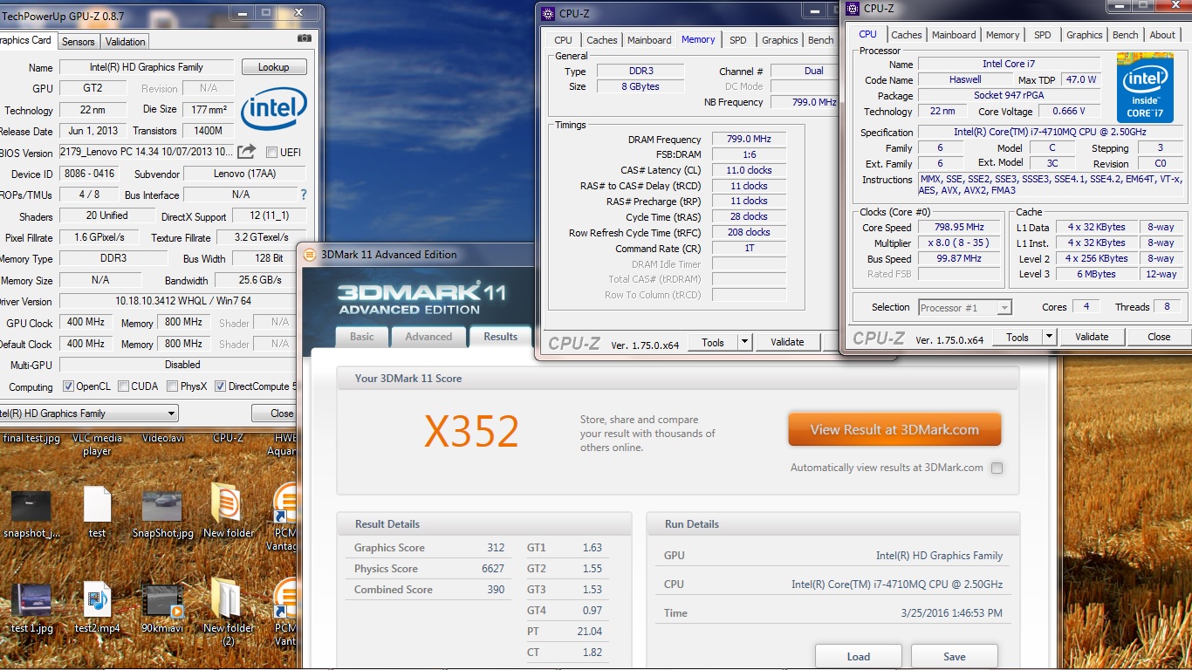Expand the Tools arrow in CPU-Z CPU window
This screenshot has width=1192, height=670.
pyautogui.click(x=1049, y=337)
